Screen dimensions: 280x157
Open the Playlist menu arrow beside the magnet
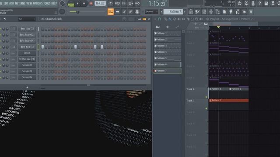(x=155, y=19)
